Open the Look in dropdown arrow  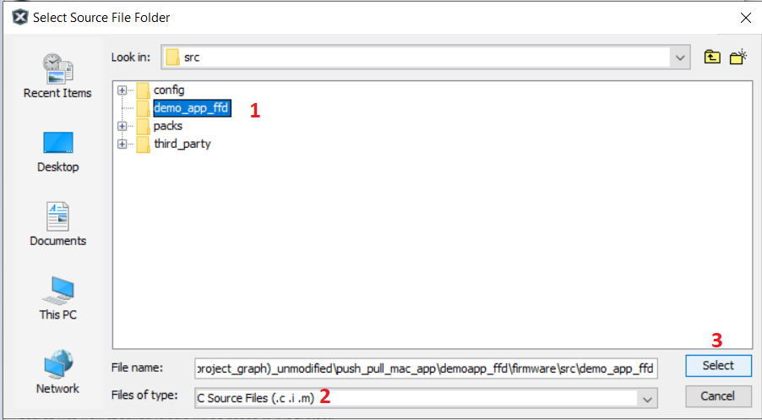tap(679, 57)
